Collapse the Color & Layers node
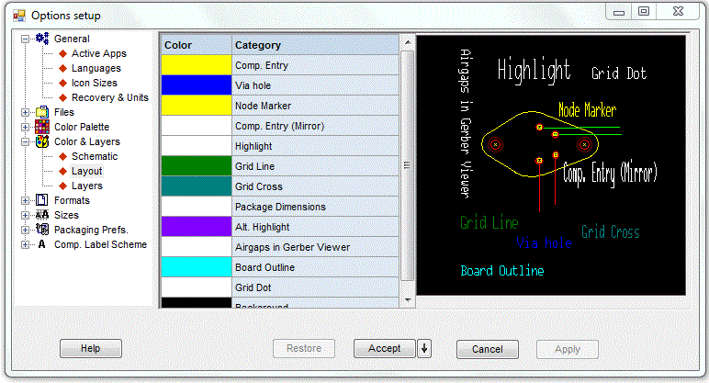 click(x=26, y=141)
